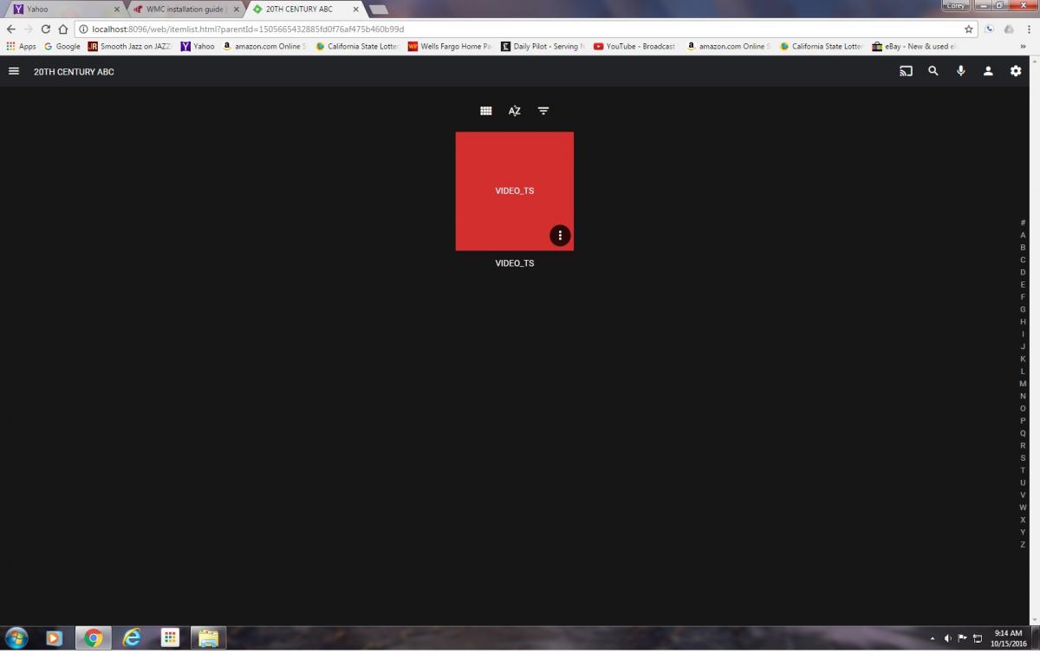This screenshot has height=660, width=1040.
Task: Open Emby settings gear
Action: point(1016,71)
